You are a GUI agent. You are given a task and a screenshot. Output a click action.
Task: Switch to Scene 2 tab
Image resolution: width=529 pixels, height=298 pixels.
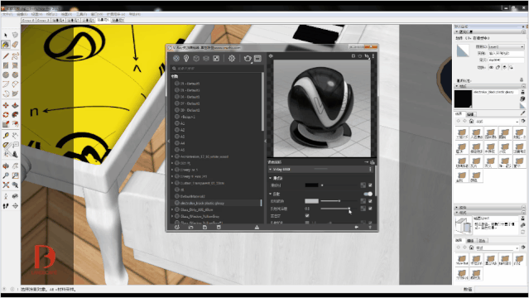pos(28,20)
